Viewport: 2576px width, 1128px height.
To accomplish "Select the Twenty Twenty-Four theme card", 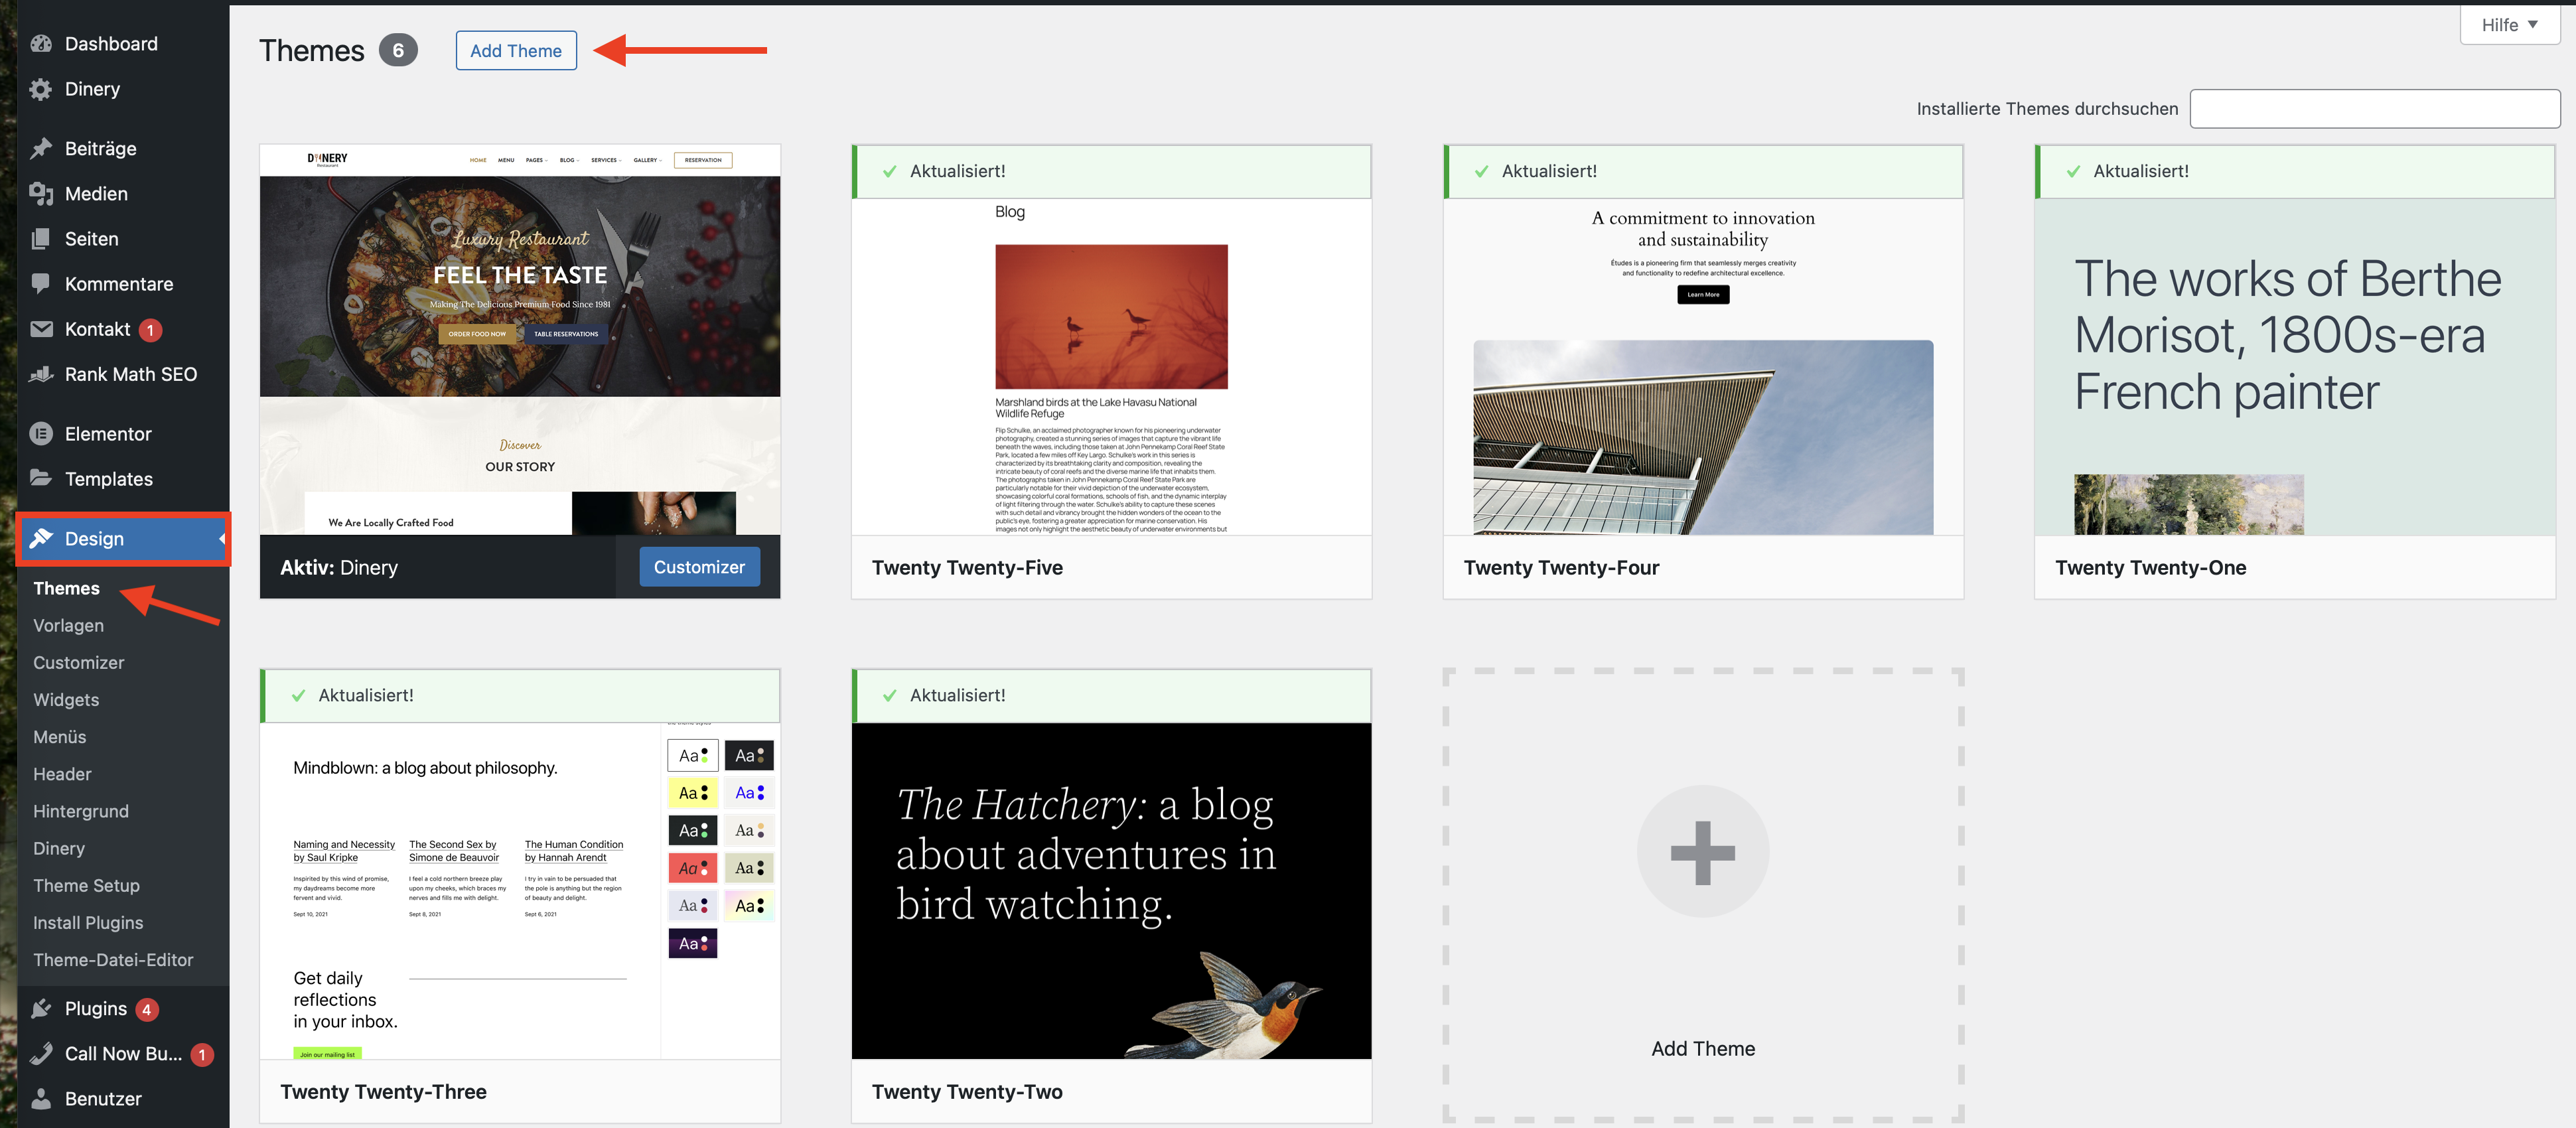I will coord(1703,372).
